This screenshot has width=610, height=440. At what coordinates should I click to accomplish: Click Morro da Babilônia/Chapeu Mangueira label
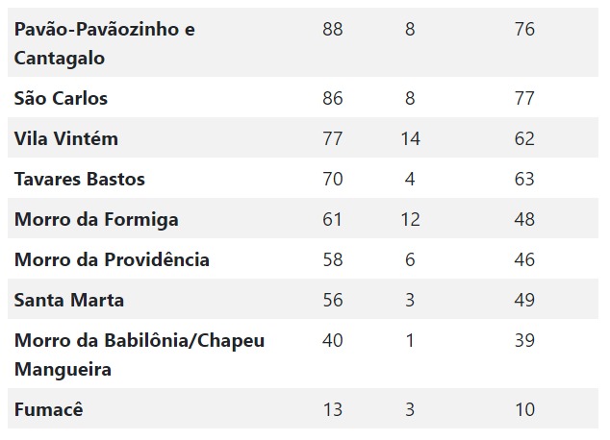click(140, 354)
